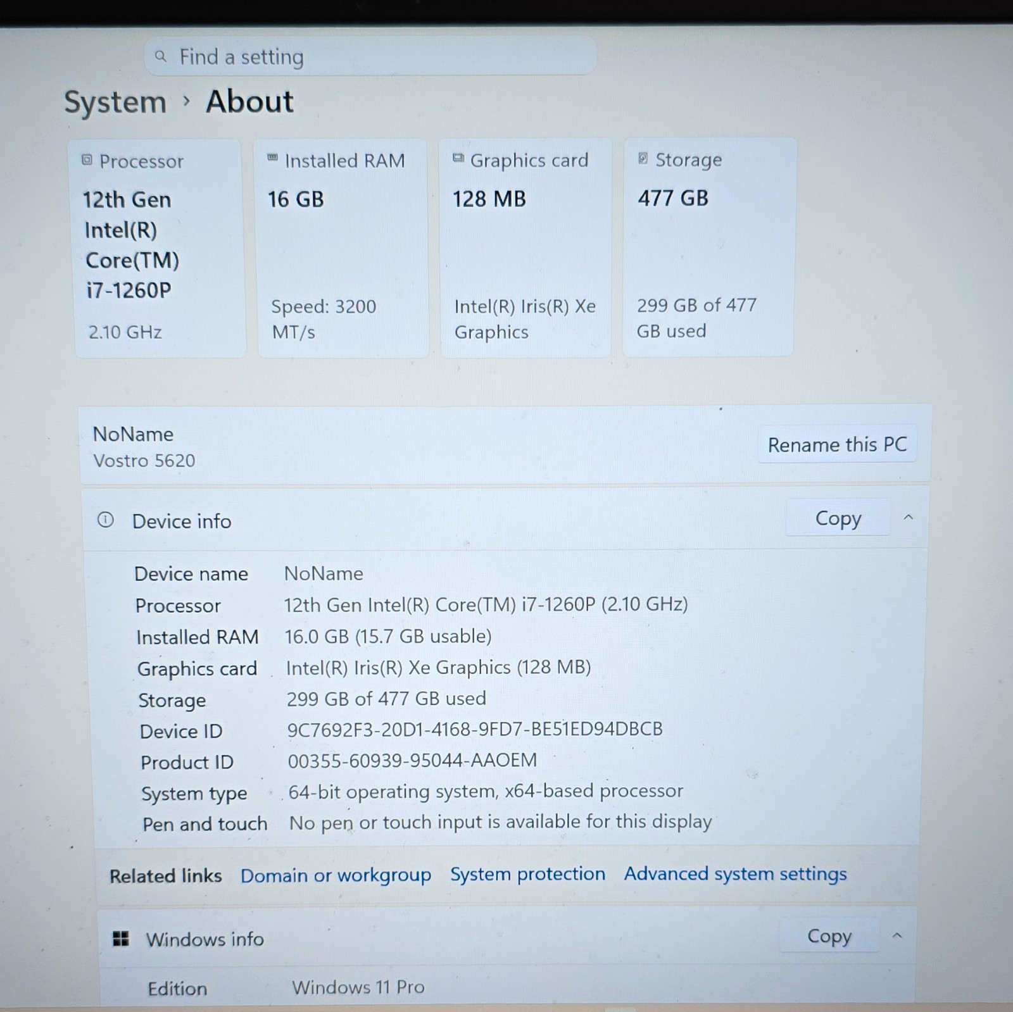Go back to System breadcrumb
The image size is (1013, 1012).
(115, 103)
